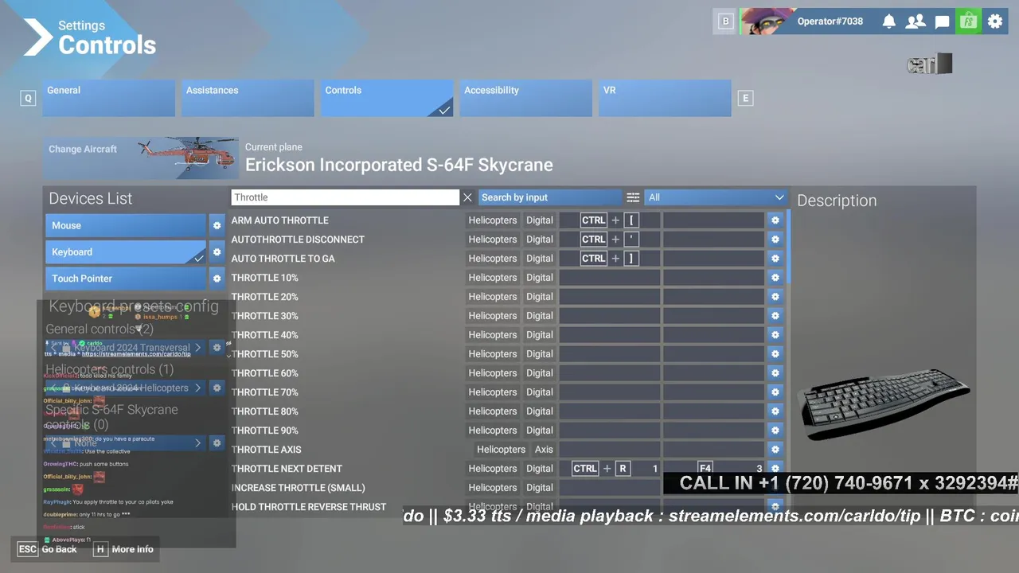Open gear for THROTTLE 50% row

[x=775, y=354]
